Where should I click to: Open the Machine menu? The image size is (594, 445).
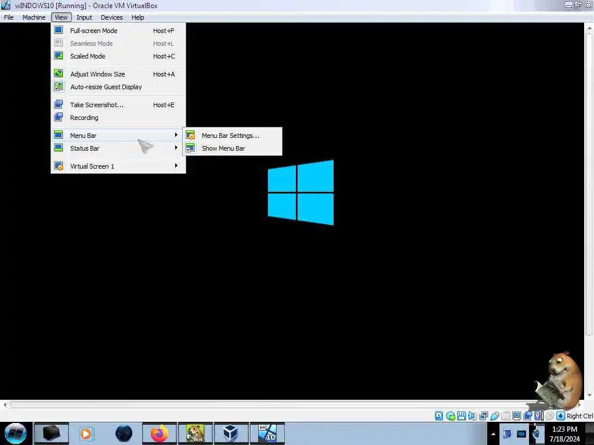34,17
